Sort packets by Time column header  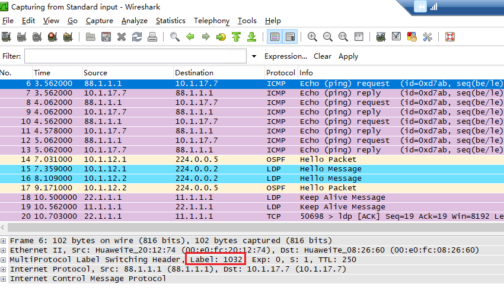[x=57, y=72]
